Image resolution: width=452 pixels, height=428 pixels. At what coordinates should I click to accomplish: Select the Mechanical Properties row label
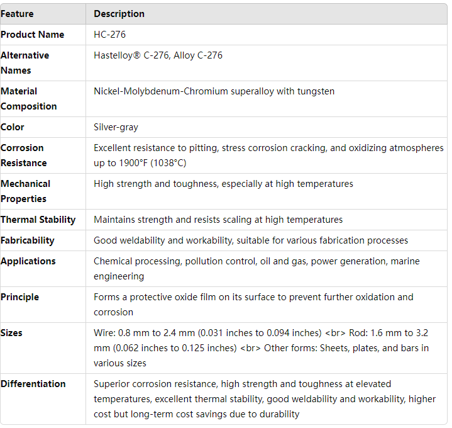pos(25,191)
